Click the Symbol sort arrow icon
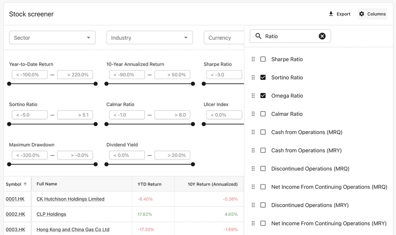 (25, 184)
